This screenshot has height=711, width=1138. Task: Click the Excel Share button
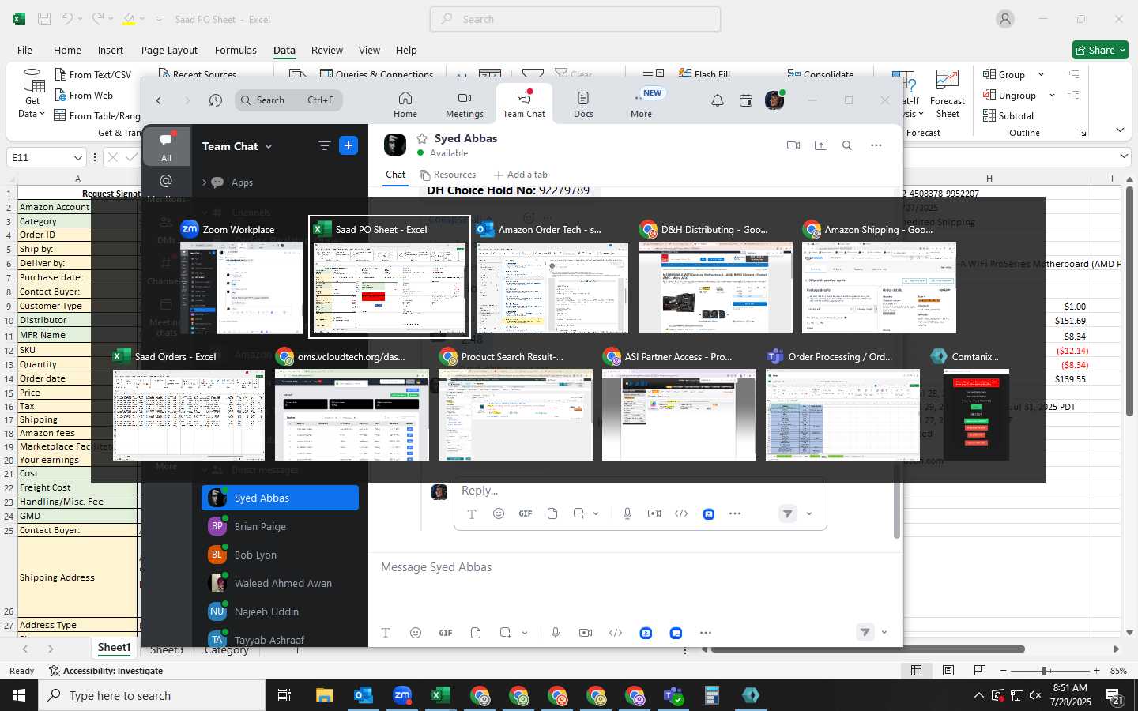click(1100, 50)
